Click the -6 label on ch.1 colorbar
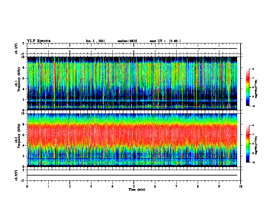271x209 pixels. [x=253, y=69]
